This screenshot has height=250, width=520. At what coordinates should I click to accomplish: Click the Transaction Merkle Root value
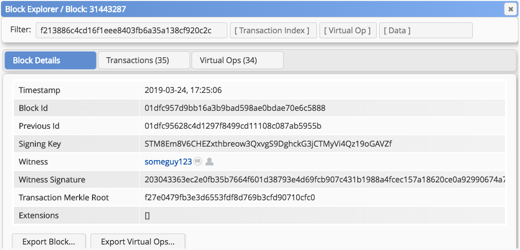(229, 197)
